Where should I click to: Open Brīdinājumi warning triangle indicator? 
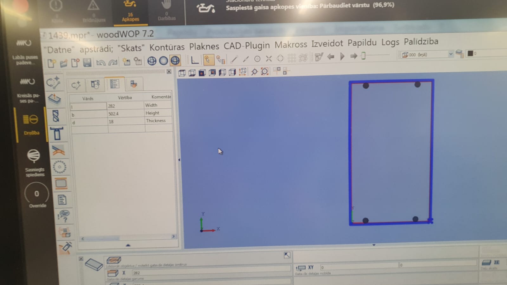[94, 11]
